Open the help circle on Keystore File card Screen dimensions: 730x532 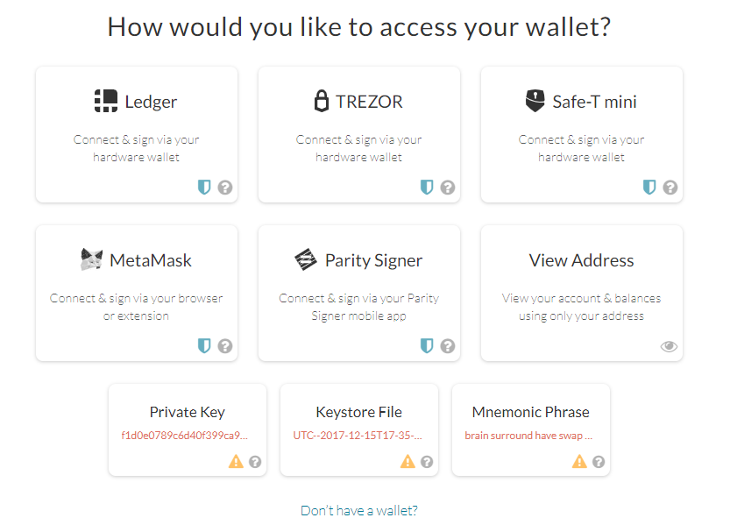[x=428, y=461]
